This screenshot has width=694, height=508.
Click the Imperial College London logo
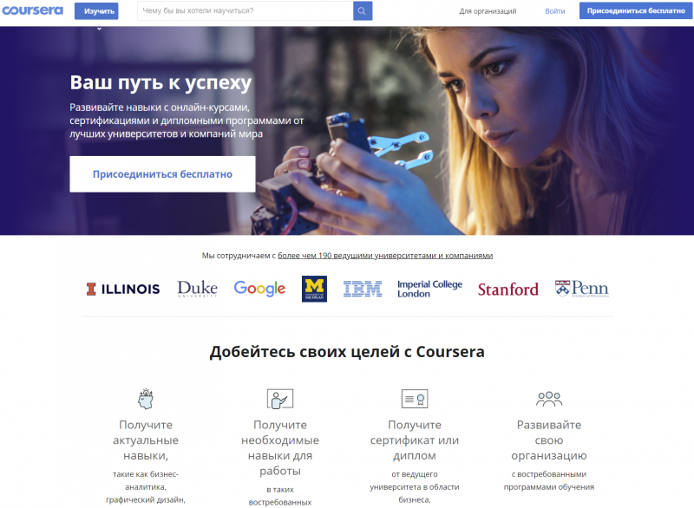pyautogui.click(x=429, y=289)
